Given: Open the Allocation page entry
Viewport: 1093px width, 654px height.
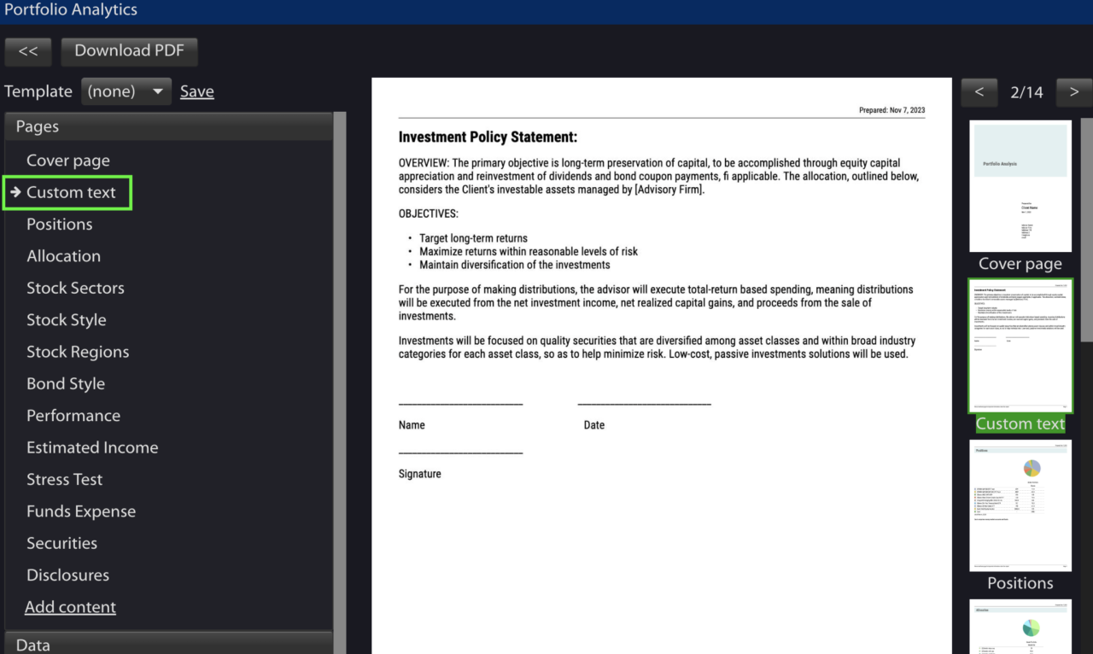Looking at the screenshot, I should [x=63, y=256].
